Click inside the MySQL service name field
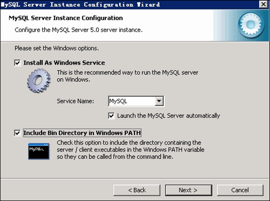 pyautogui.click(x=132, y=101)
